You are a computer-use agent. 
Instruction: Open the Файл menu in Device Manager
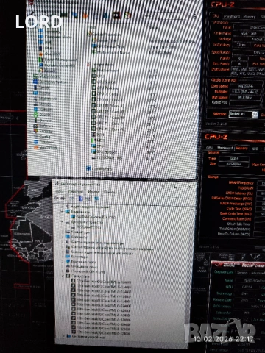click(59, 191)
